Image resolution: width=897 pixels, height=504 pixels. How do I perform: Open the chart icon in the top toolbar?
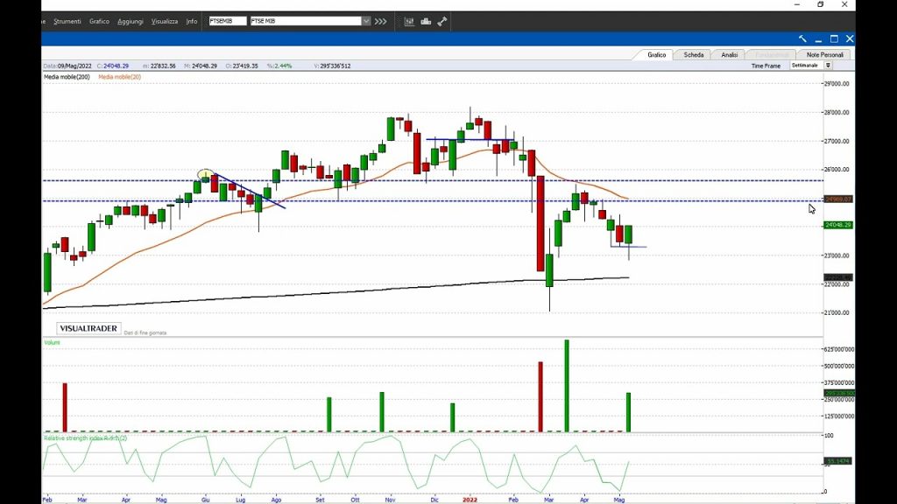[409, 21]
